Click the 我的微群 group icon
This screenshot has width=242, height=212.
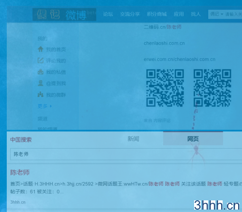(x=41, y=94)
